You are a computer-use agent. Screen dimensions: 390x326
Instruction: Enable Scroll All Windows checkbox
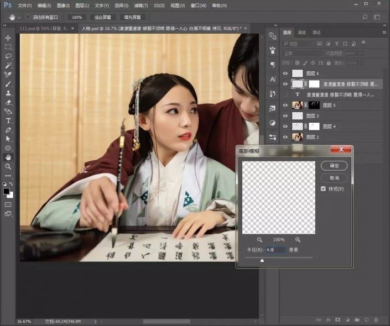point(28,17)
